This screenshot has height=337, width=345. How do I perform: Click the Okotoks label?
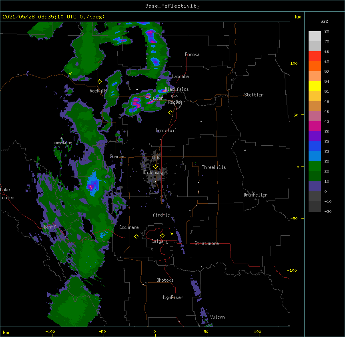165,280
